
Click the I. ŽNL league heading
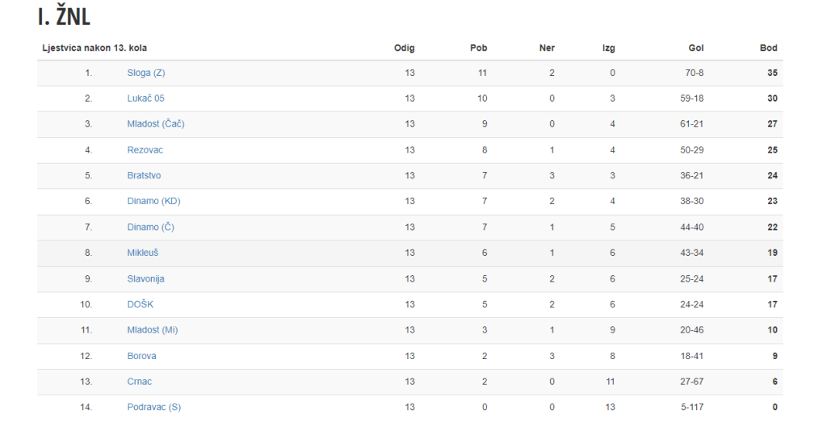click(x=64, y=18)
